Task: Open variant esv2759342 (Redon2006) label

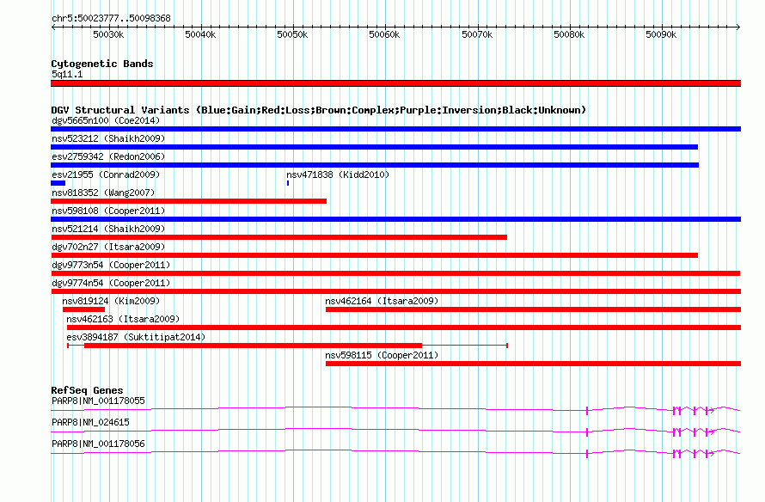Action: click(108, 156)
